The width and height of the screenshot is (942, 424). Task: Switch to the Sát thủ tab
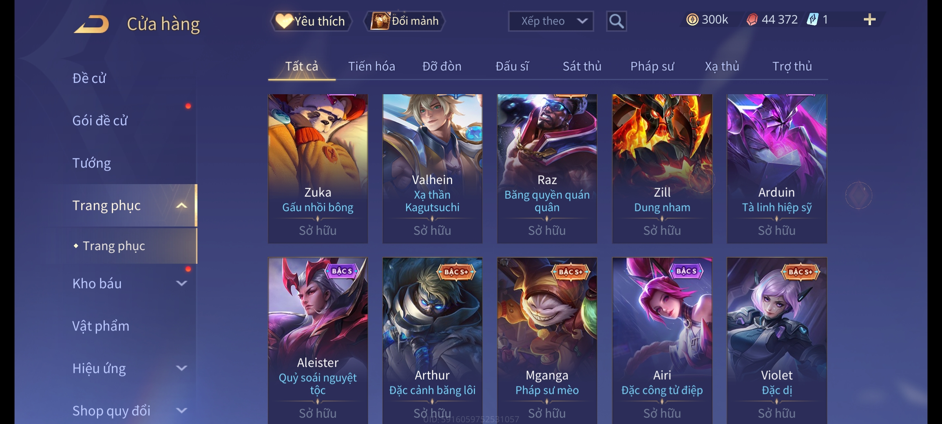(582, 66)
